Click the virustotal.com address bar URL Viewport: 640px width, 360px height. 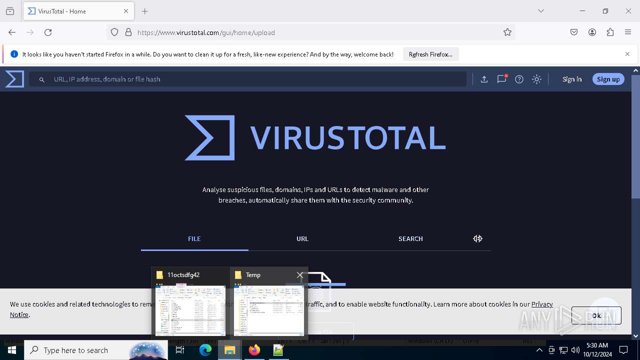[206, 32]
